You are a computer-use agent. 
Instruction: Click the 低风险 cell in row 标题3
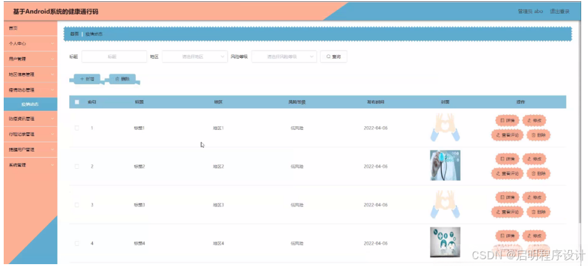click(297, 205)
